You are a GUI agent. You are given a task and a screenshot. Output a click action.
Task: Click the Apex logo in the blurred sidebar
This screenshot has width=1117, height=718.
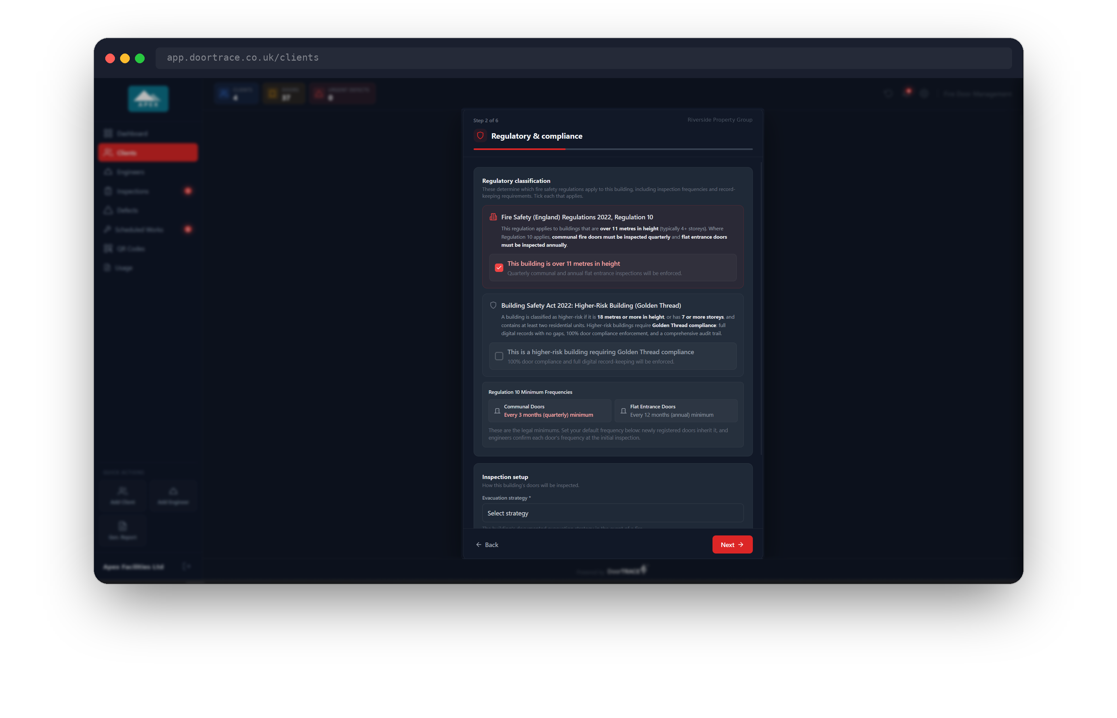[149, 99]
